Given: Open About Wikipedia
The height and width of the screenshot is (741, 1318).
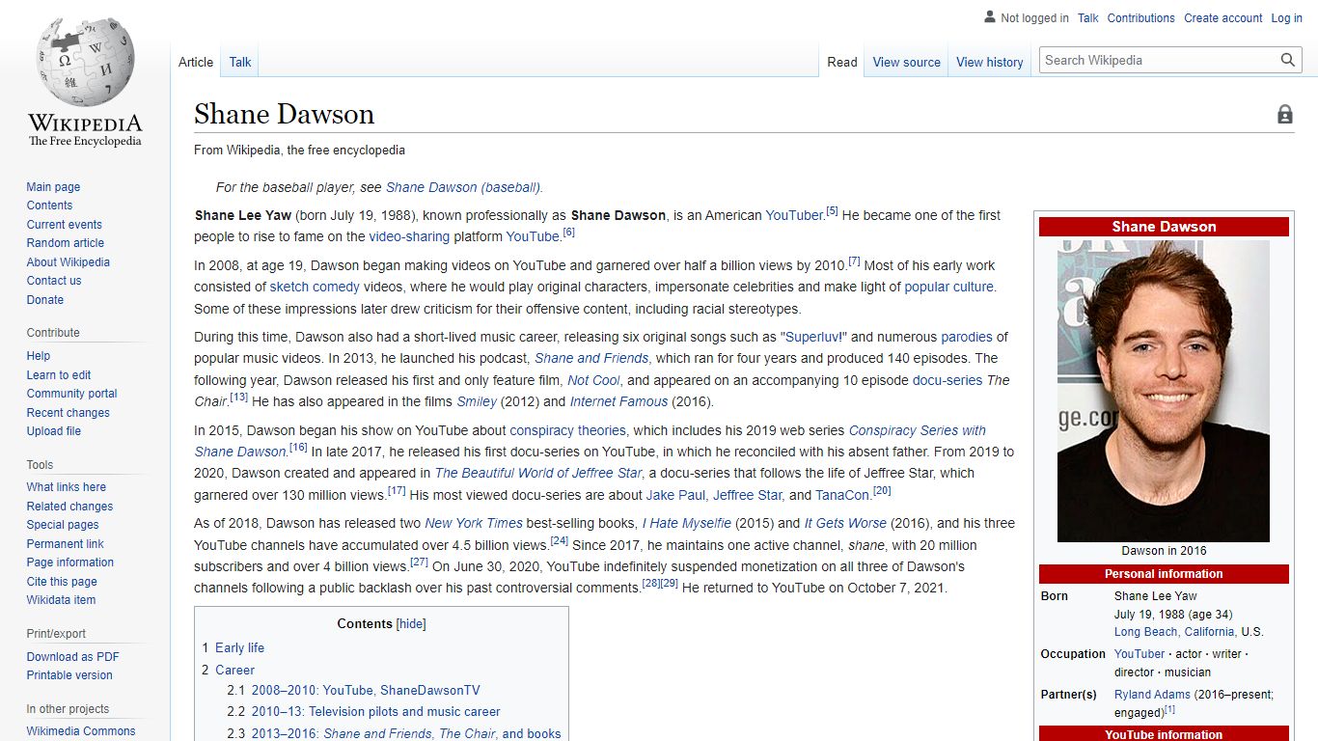Looking at the screenshot, I should coord(68,262).
